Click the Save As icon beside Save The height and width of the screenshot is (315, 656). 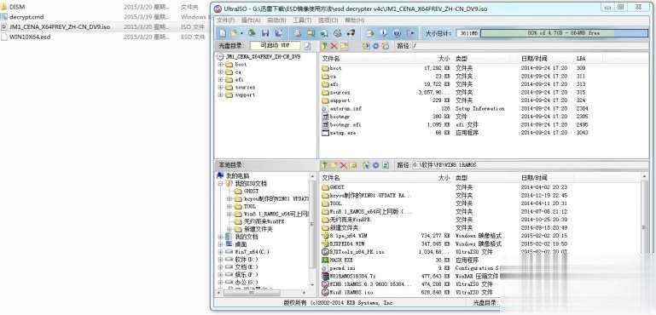pos(279,33)
